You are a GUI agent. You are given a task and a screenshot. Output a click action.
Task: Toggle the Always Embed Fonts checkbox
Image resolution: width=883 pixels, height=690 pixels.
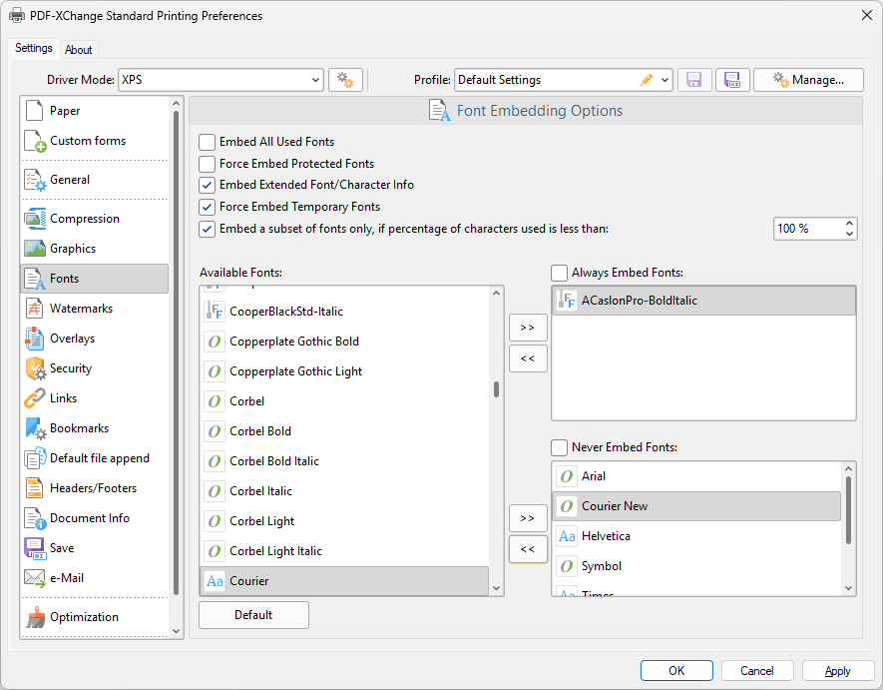(x=560, y=273)
